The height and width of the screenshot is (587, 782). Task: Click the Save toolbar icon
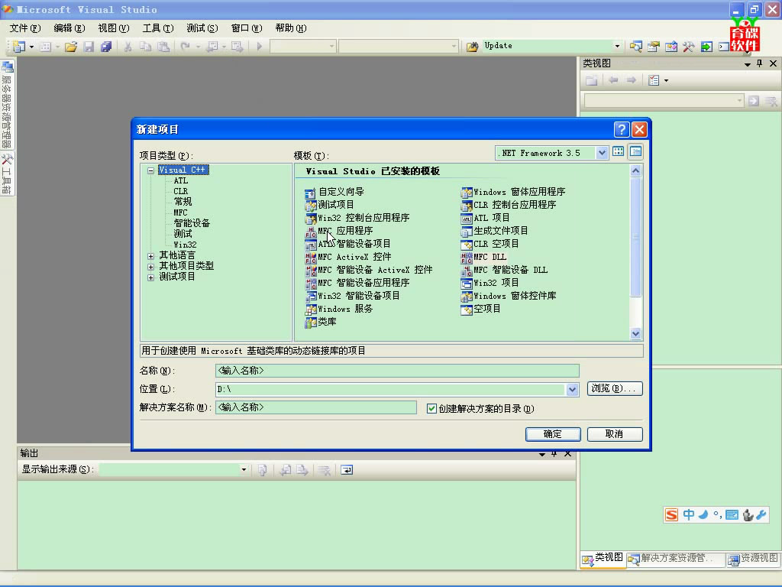(x=89, y=47)
